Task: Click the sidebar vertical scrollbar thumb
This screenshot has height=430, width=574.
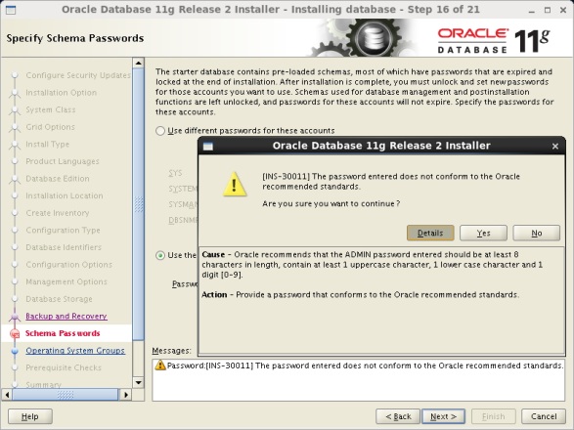Action: tap(139, 204)
